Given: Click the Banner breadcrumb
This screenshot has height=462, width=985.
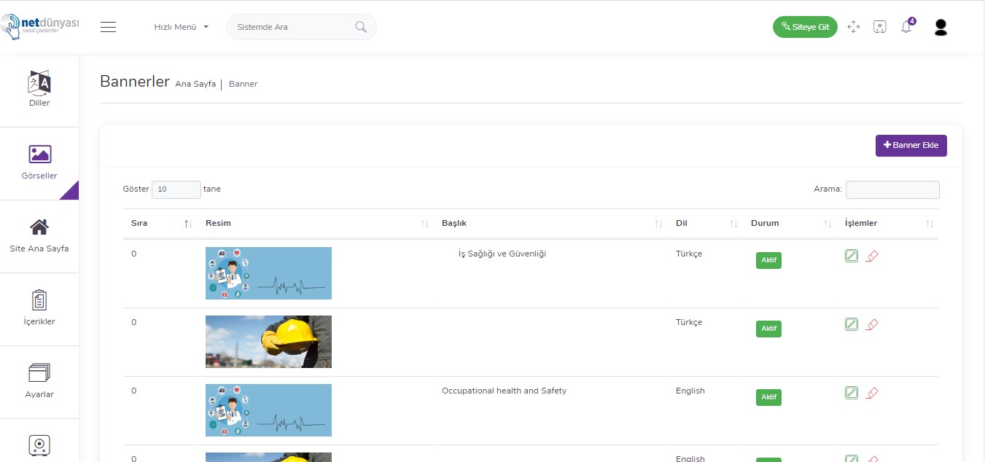Looking at the screenshot, I should click(244, 84).
